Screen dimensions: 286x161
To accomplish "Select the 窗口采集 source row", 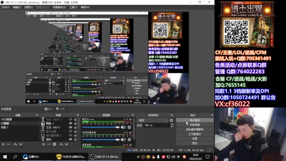I will [x=59, y=131].
